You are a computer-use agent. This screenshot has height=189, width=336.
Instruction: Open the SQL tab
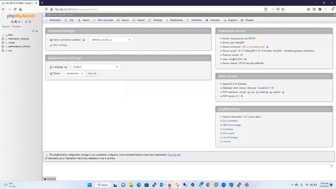69,20
